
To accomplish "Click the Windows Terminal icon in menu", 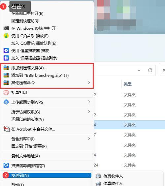I will pos(6,28).
